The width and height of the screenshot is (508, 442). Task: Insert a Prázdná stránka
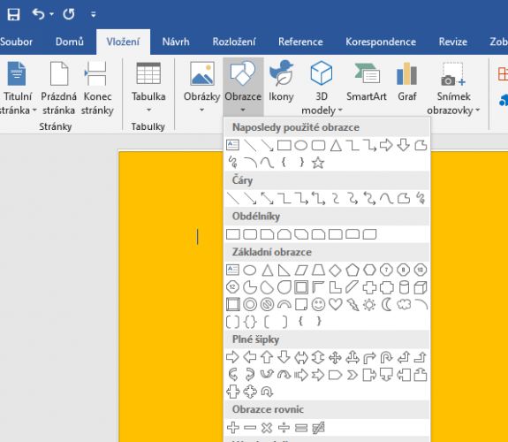58,88
